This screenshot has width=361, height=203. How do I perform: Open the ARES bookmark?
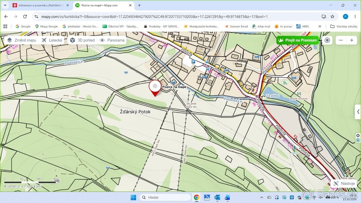tap(303, 26)
